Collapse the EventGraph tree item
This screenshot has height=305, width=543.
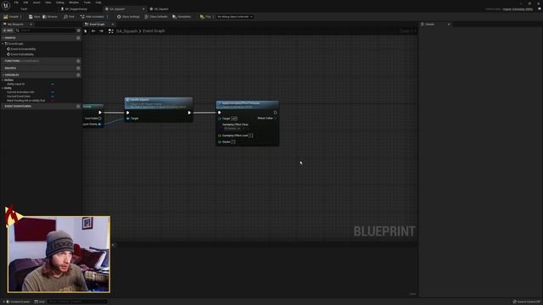point(3,43)
